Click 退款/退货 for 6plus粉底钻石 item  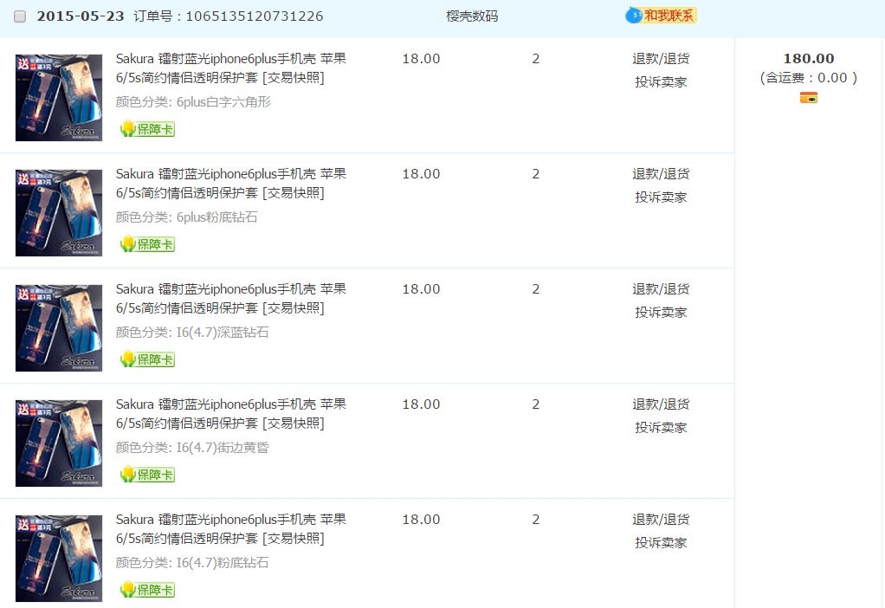[x=661, y=174]
